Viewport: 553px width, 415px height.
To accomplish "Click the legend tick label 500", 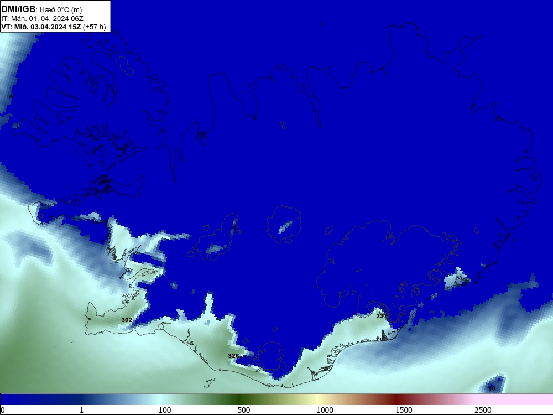I will click(244, 410).
